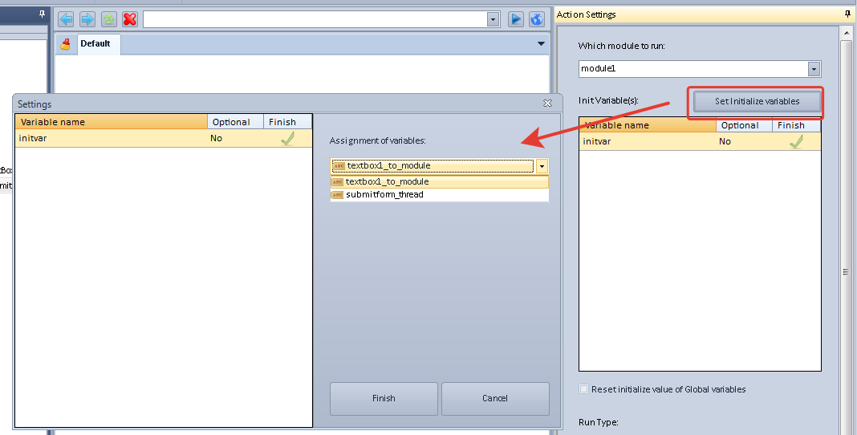Toggle the Assignment of variables dropdown arrow
Viewport: 857px width, 435px height.
click(542, 166)
